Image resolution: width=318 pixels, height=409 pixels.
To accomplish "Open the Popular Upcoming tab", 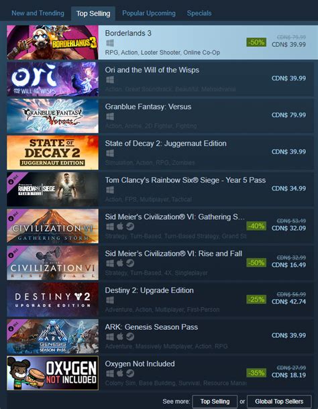I will (x=149, y=13).
